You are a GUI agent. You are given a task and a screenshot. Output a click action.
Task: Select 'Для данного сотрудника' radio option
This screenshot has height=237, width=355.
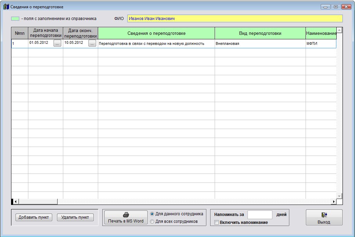coord(152,214)
